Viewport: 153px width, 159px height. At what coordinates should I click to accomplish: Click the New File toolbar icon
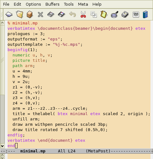pos(9,14)
